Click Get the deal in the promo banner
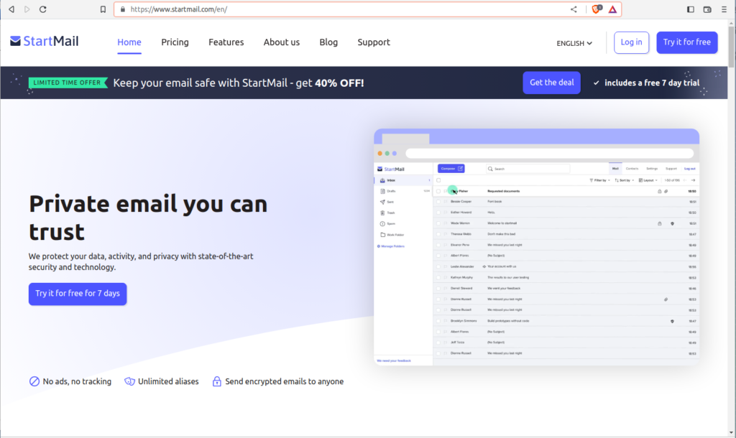The width and height of the screenshot is (736, 438). pyautogui.click(x=551, y=83)
